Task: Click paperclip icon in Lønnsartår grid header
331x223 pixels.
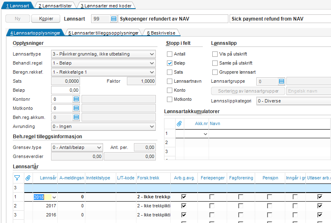Action: tap(28, 178)
